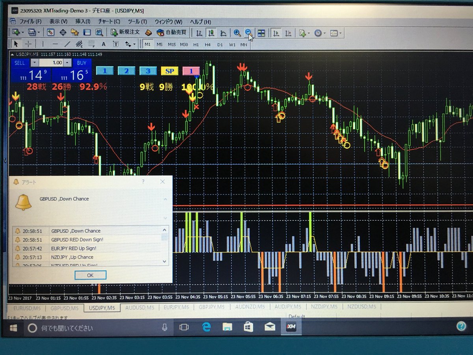Show the Navigator panel (star folder icon)
The height and width of the screenshot is (355, 473).
click(74, 32)
